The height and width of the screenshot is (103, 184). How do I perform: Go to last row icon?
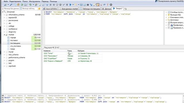(x=54, y=5)
